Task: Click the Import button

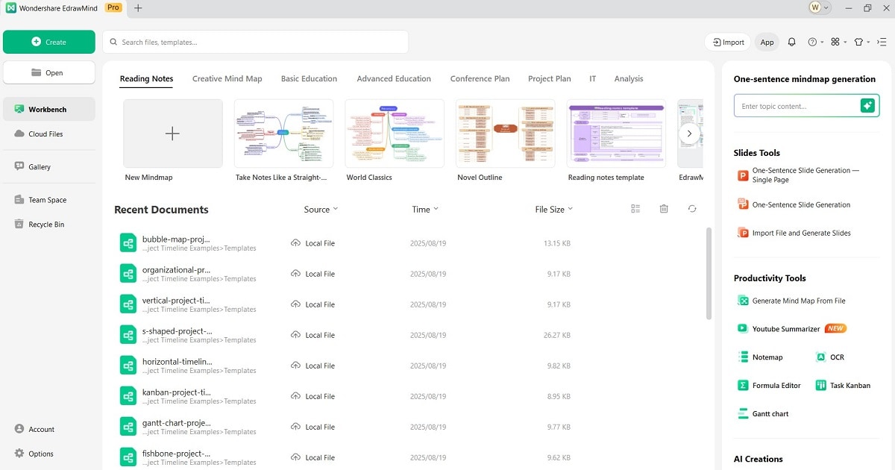Action: 727,42
